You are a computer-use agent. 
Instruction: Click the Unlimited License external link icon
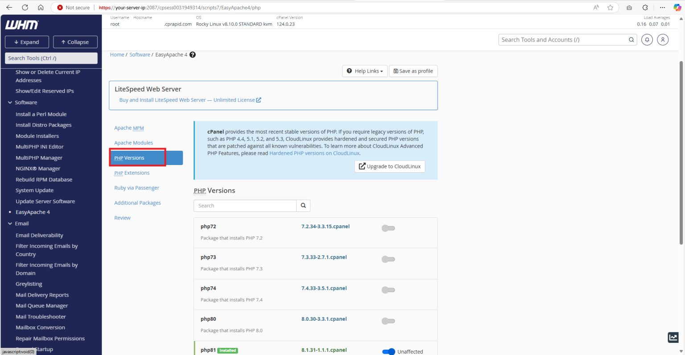click(x=258, y=100)
